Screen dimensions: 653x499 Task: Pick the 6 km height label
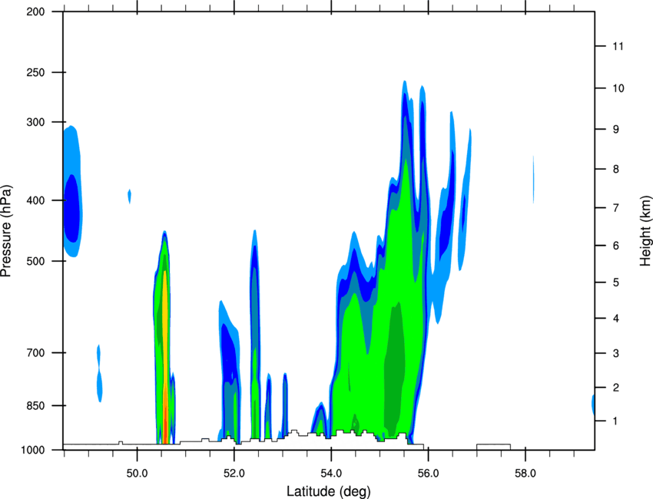615,246
